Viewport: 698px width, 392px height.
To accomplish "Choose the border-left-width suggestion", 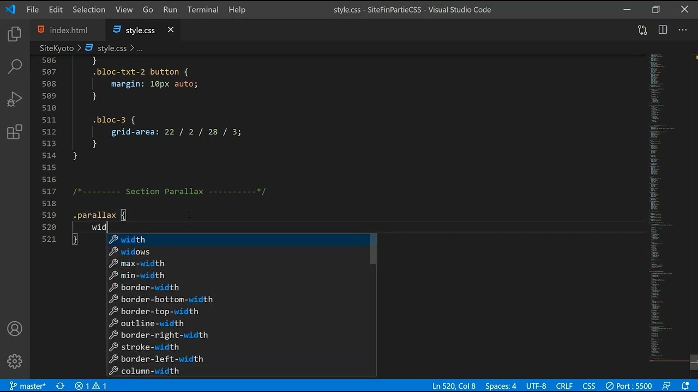I will [x=238, y=359].
